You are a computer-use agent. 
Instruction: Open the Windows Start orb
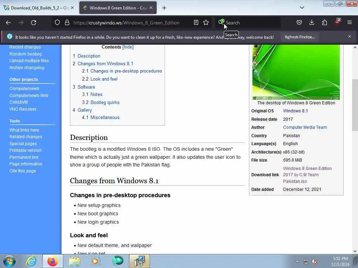click(9, 261)
